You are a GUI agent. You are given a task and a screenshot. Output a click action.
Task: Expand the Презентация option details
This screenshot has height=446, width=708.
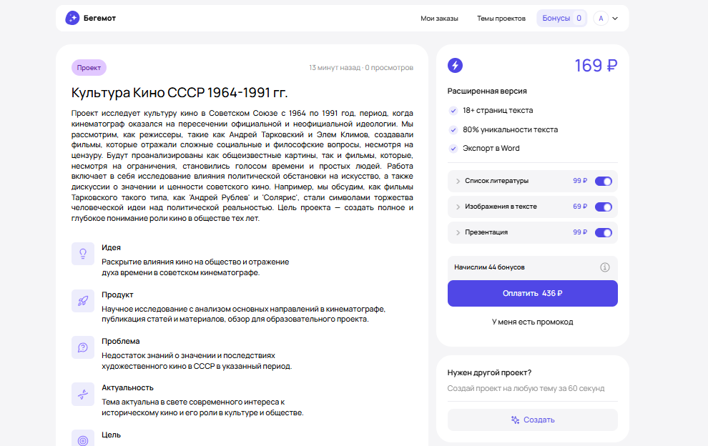[x=458, y=233]
